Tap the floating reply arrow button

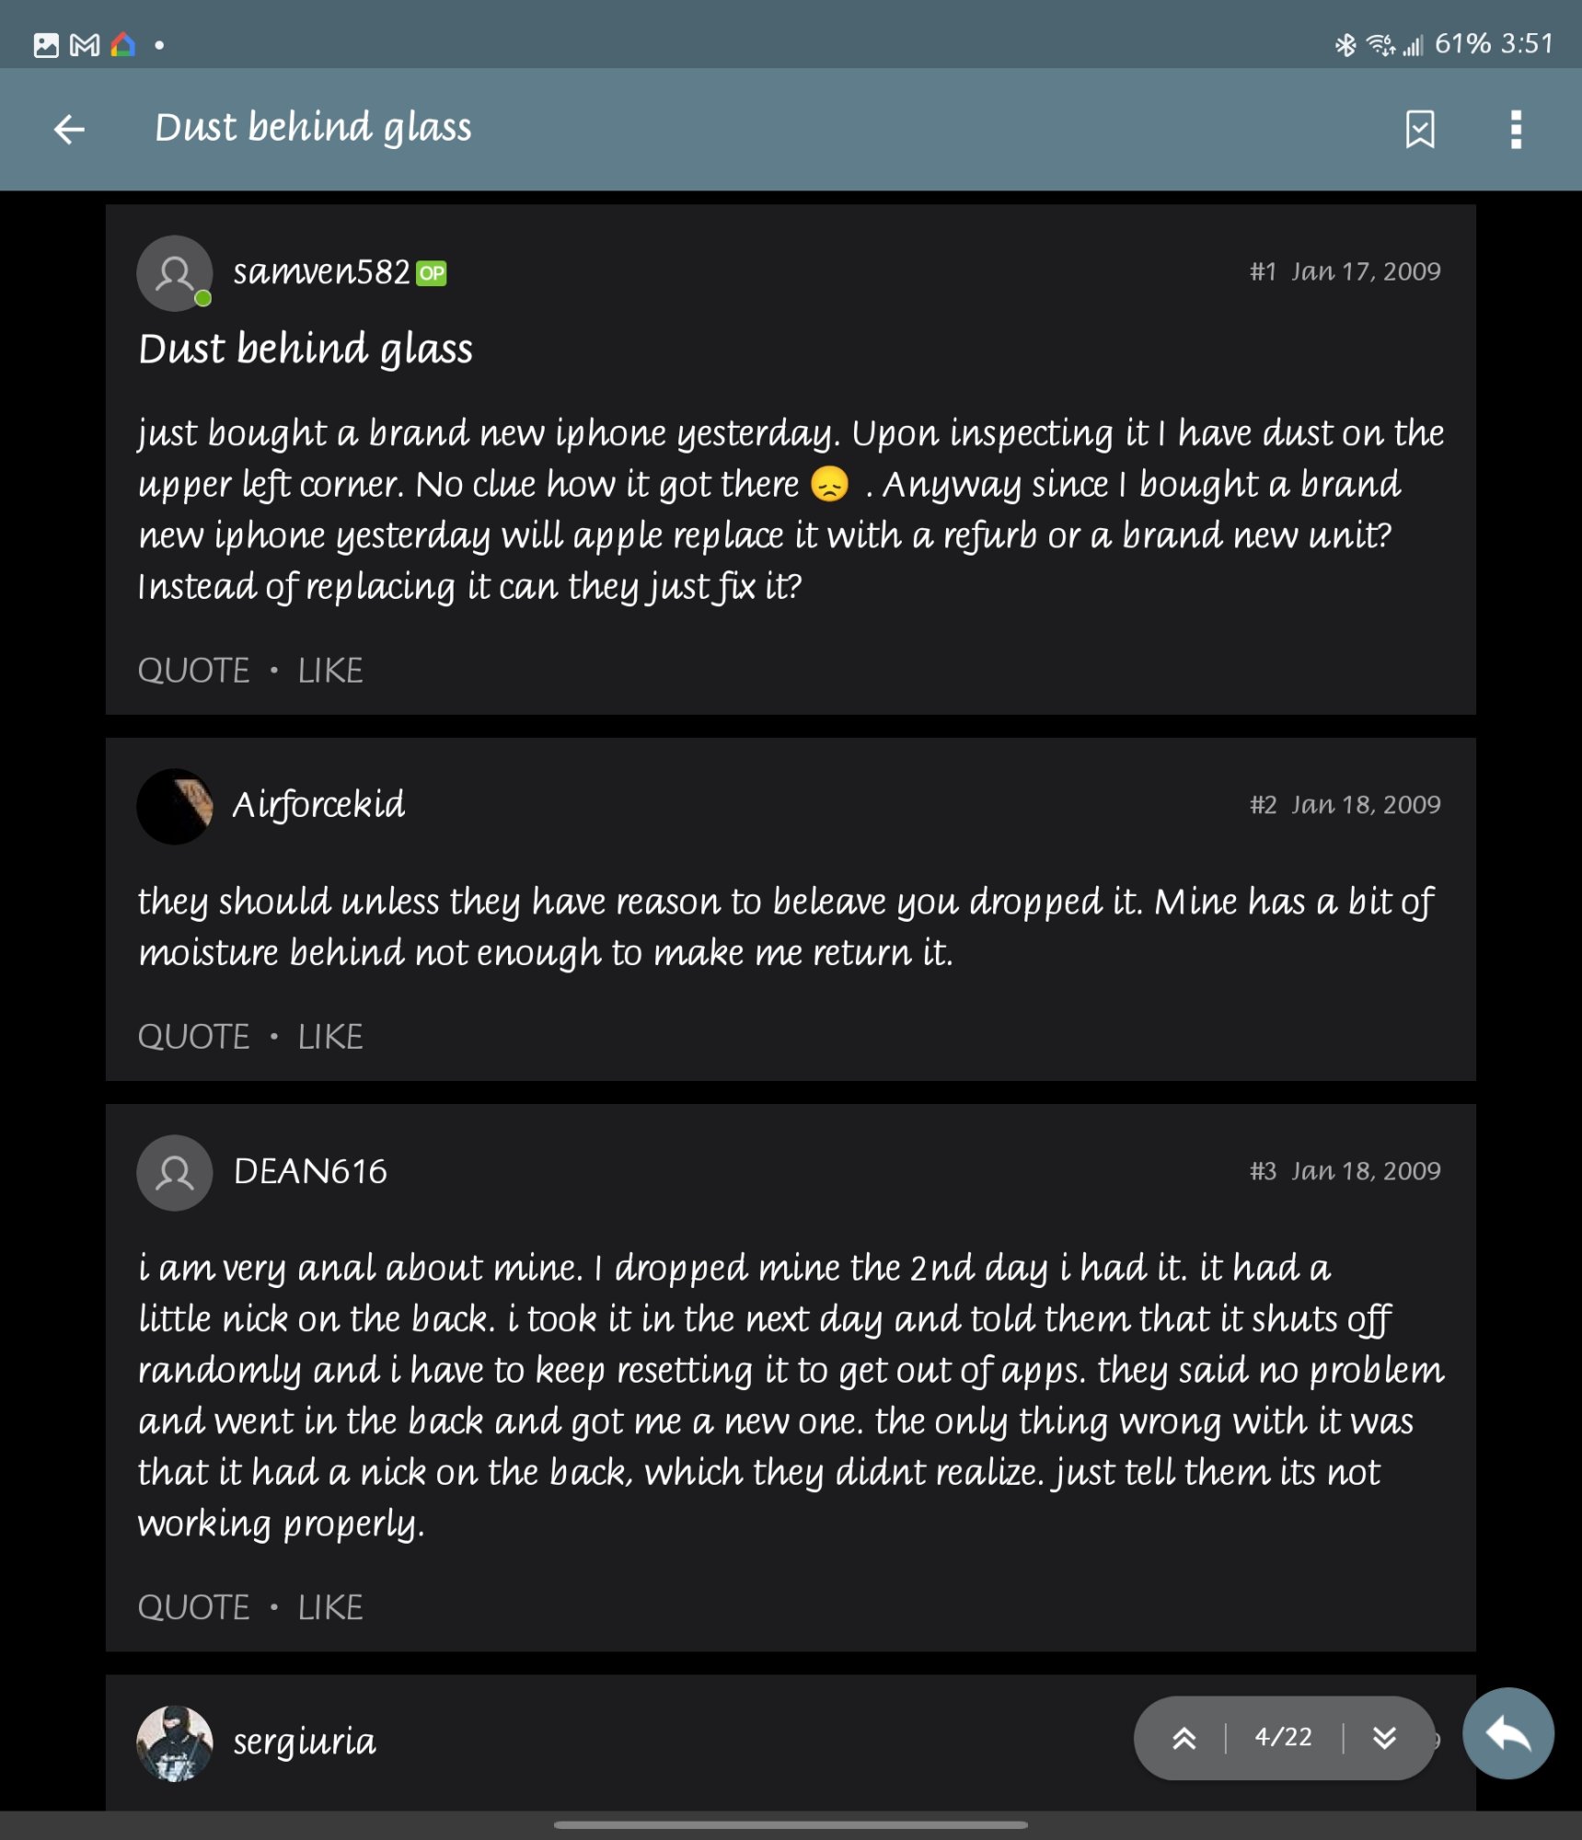click(1507, 1733)
